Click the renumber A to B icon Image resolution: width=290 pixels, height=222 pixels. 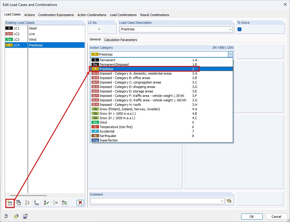click(x=36, y=203)
